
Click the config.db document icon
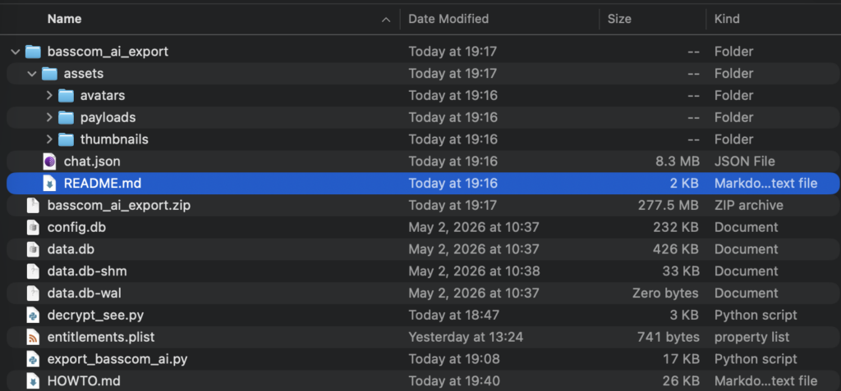click(x=33, y=227)
